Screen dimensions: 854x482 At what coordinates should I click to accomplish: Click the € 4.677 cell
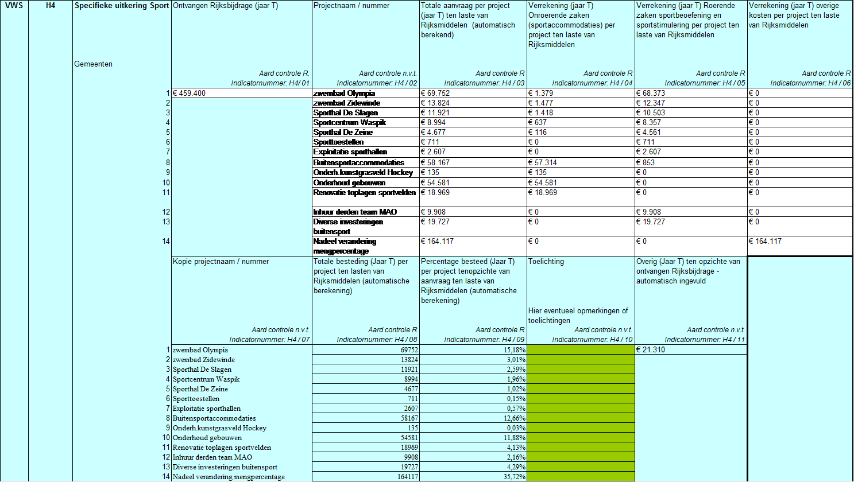(x=473, y=132)
